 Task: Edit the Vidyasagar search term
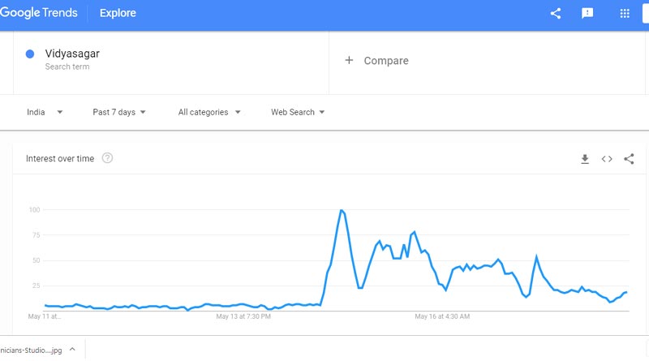point(72,54)
